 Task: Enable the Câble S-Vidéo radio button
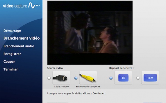[49, 78]
